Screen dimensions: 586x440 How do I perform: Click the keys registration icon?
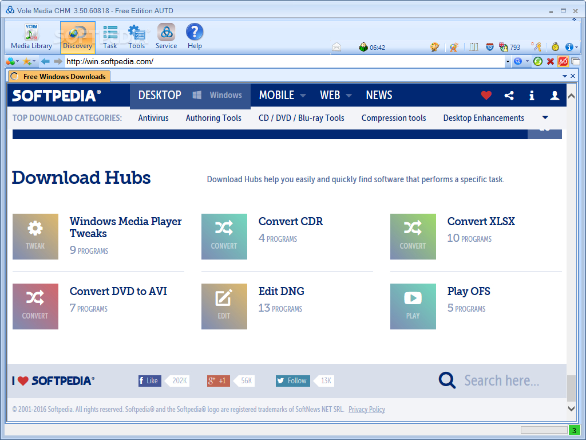click(x=537, y=47)
